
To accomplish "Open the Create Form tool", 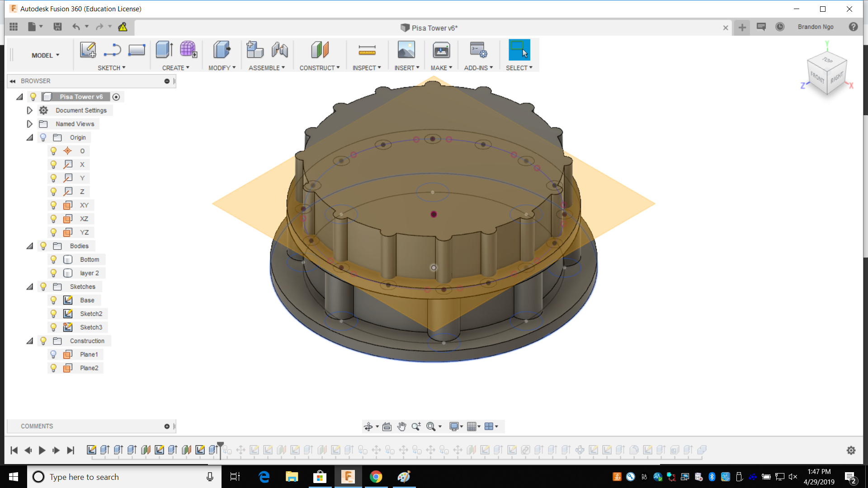I will point(189,50).
